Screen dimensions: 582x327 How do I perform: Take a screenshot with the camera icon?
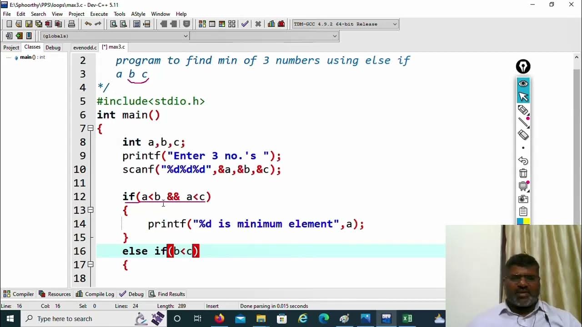(x=523, y=199)
